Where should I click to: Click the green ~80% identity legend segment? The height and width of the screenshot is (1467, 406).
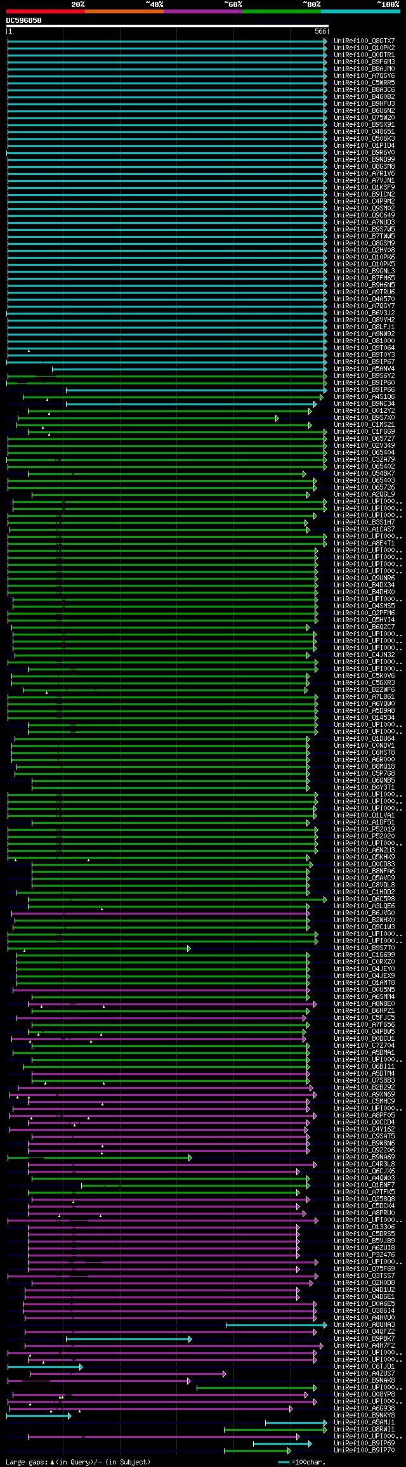click(282, 11)
